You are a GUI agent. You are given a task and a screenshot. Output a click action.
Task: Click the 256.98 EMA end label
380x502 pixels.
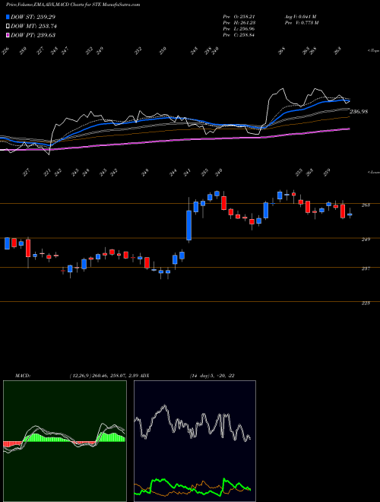pos(359,112)
